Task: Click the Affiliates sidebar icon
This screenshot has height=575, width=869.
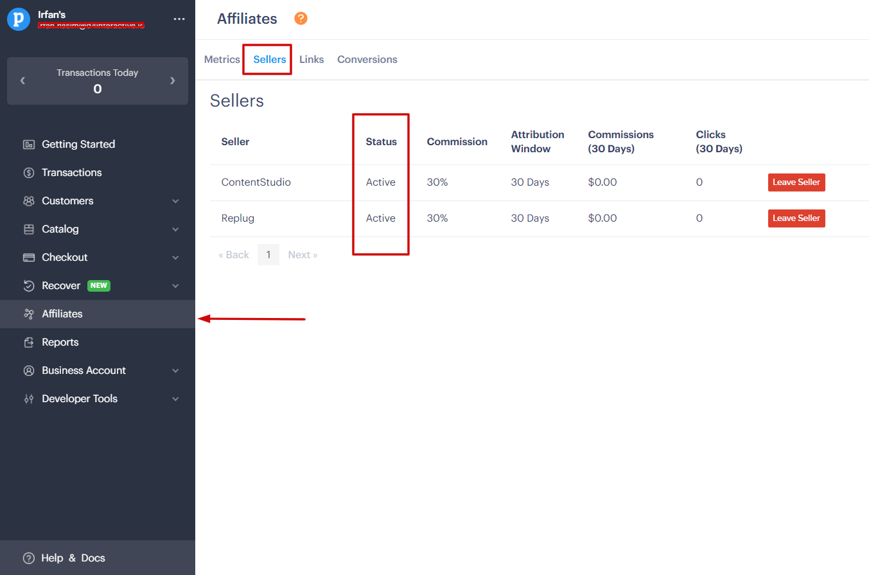Action: click(x=28, y=314)
